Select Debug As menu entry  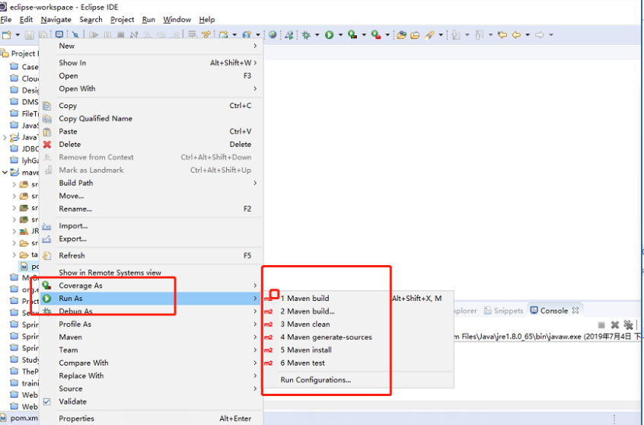pyautogui.click(x=151, y=312)
